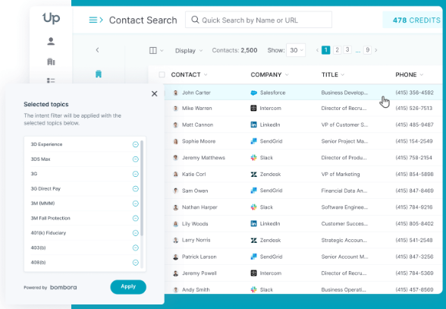Click LinkedIn logo in Matt Cannon row
The width and height of the screenshot is (446, 309).
click(x=253, y=125)
